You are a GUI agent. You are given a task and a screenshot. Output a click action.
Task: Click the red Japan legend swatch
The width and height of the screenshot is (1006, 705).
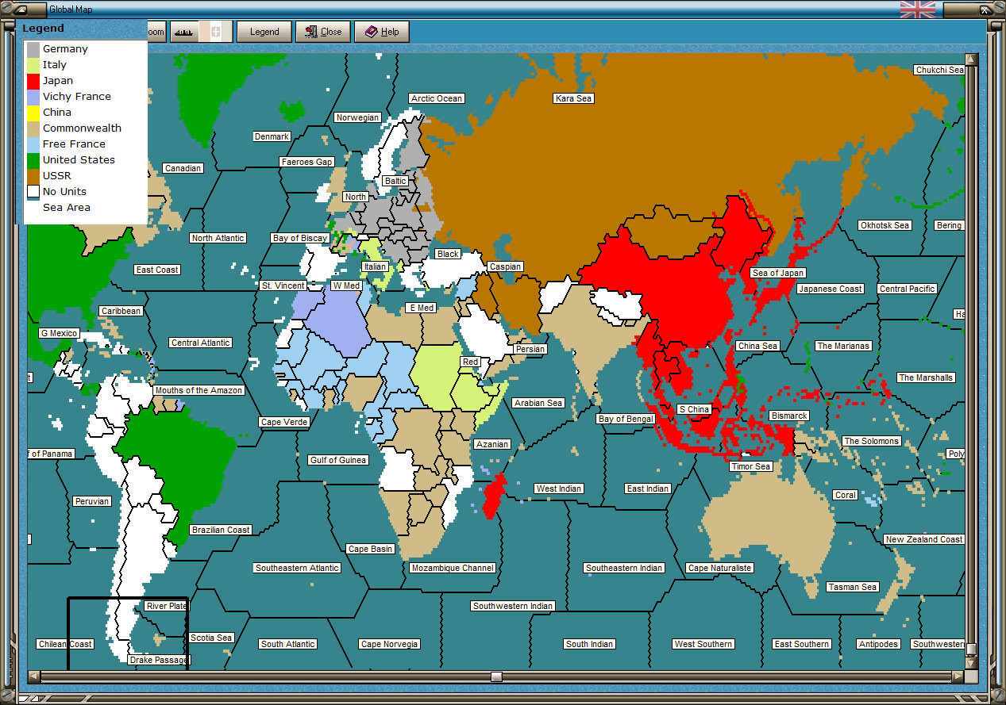[x=33, y=80]
